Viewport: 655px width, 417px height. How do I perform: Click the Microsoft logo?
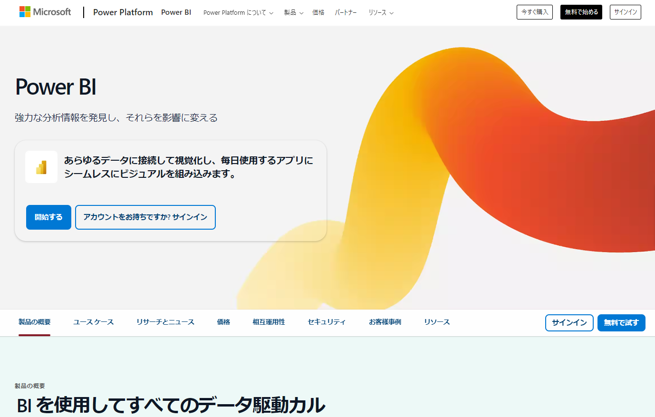[45, 12]
